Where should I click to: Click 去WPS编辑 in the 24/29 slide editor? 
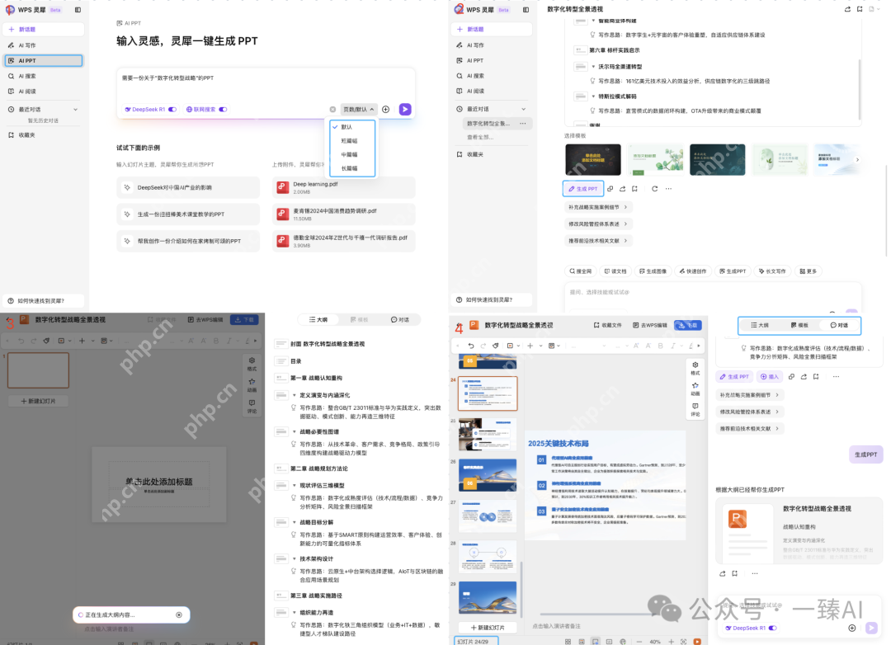coord(650,326)
